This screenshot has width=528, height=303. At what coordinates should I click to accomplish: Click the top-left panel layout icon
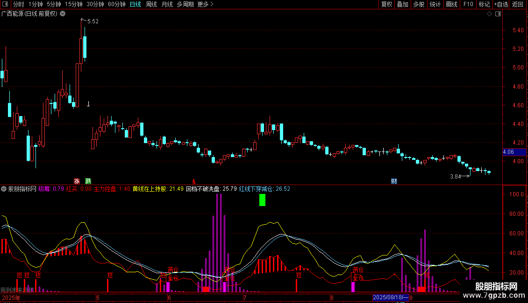(5, 5)
